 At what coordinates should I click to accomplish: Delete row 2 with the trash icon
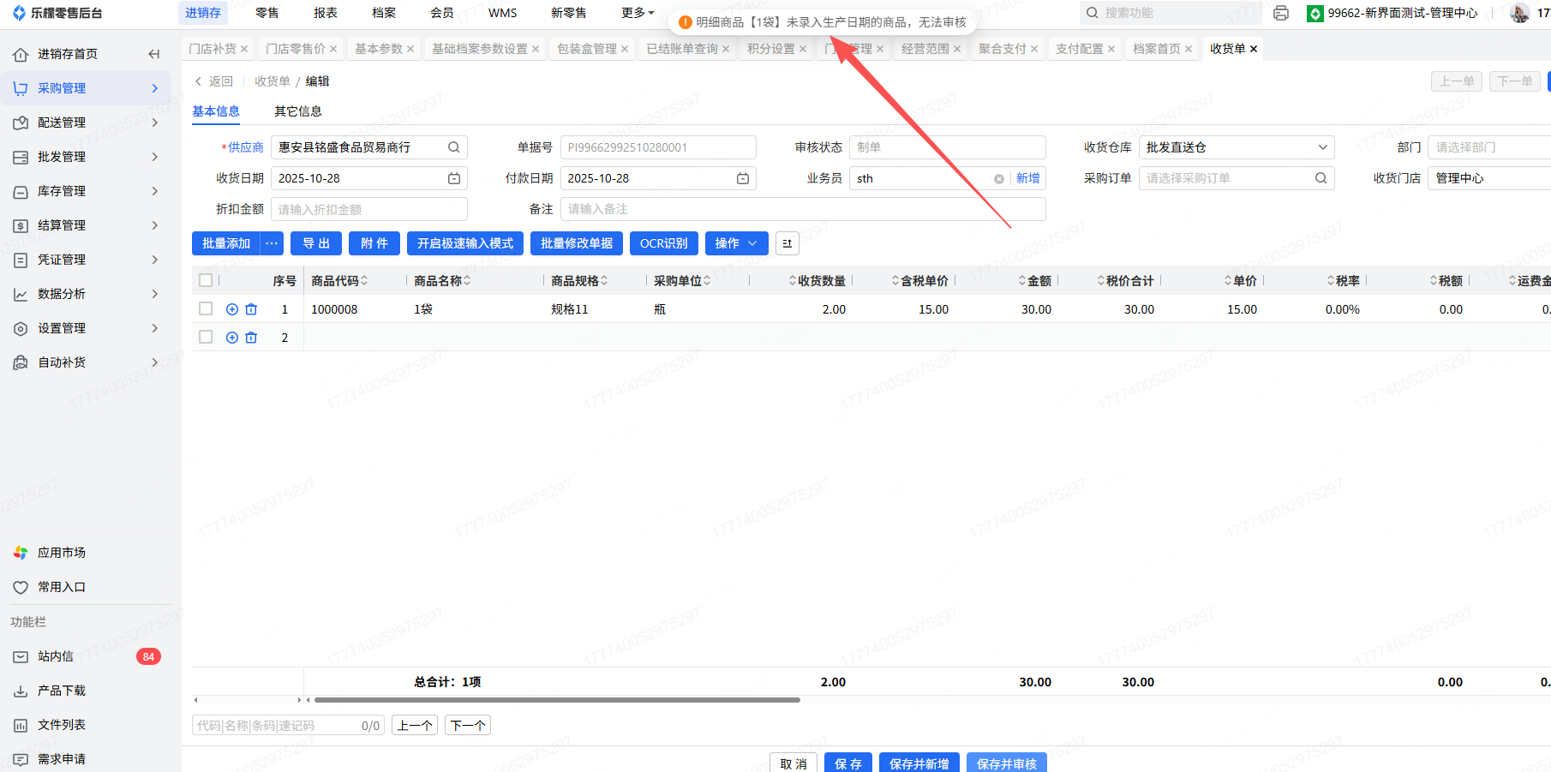[251, 338]
